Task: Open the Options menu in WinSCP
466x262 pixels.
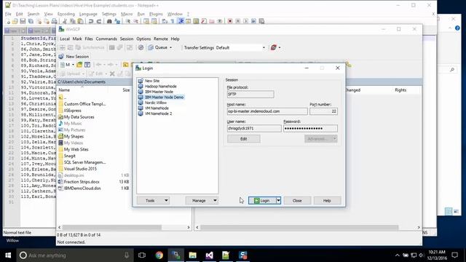Action: click(143, 39)
